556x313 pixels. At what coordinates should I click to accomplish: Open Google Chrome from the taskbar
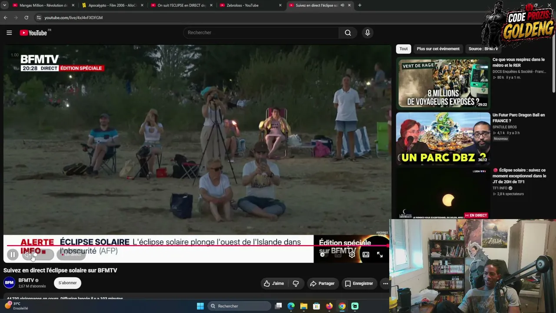tap(342, 306)
